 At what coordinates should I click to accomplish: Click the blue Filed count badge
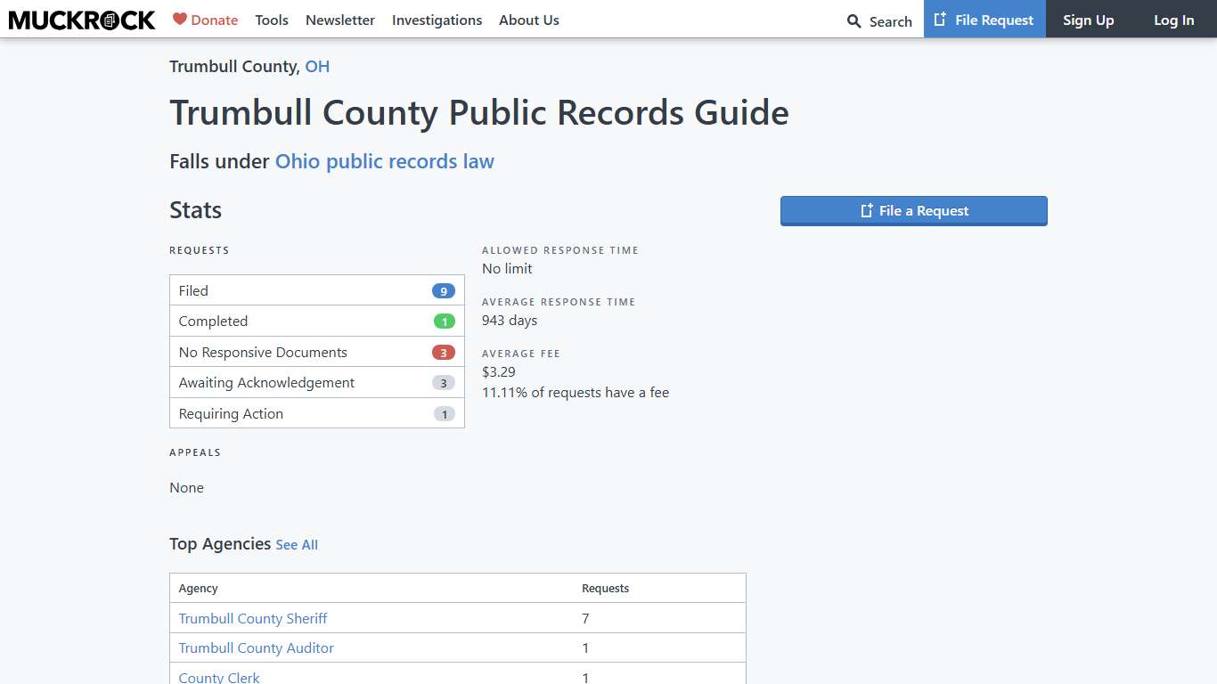[445, 290]
